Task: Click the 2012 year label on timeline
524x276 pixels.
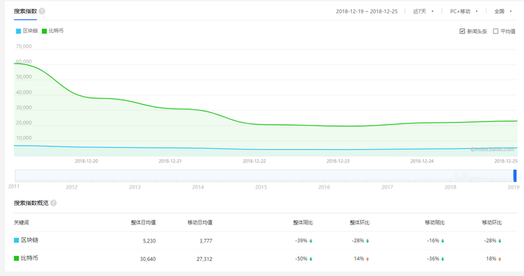Action: [72, 187]
